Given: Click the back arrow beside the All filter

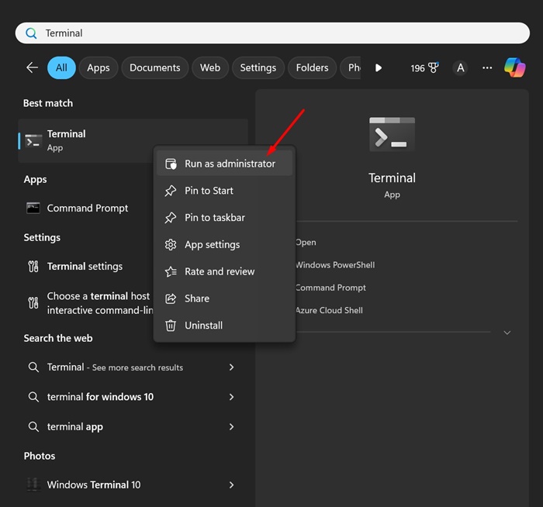Looking at the screenshot, I should pyautogui.click(x=32, y=67).
